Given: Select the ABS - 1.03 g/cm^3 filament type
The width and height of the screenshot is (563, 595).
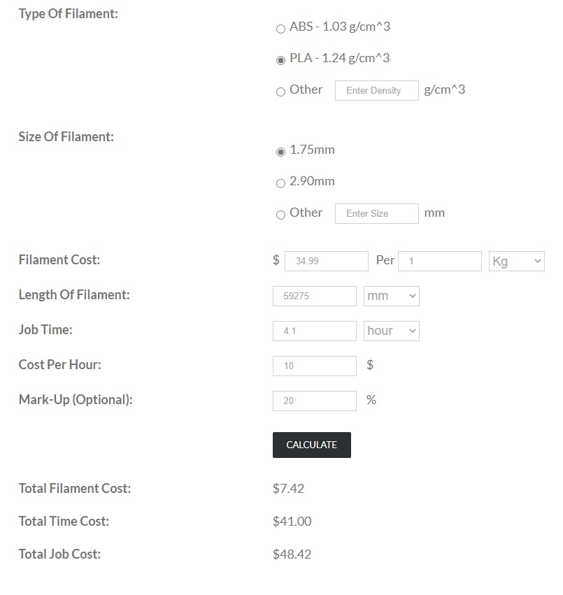Looking at the screenshot, I should (x=282, y=29).
